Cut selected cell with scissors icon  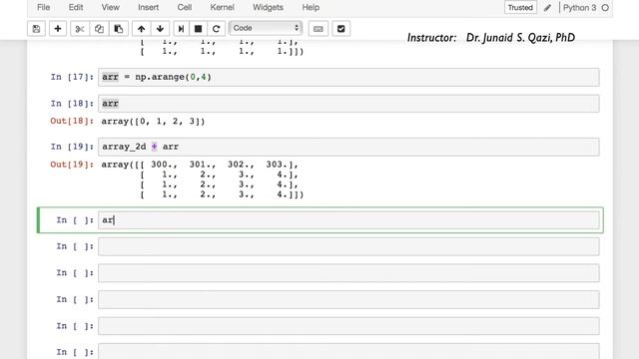(x=80, y=29)
